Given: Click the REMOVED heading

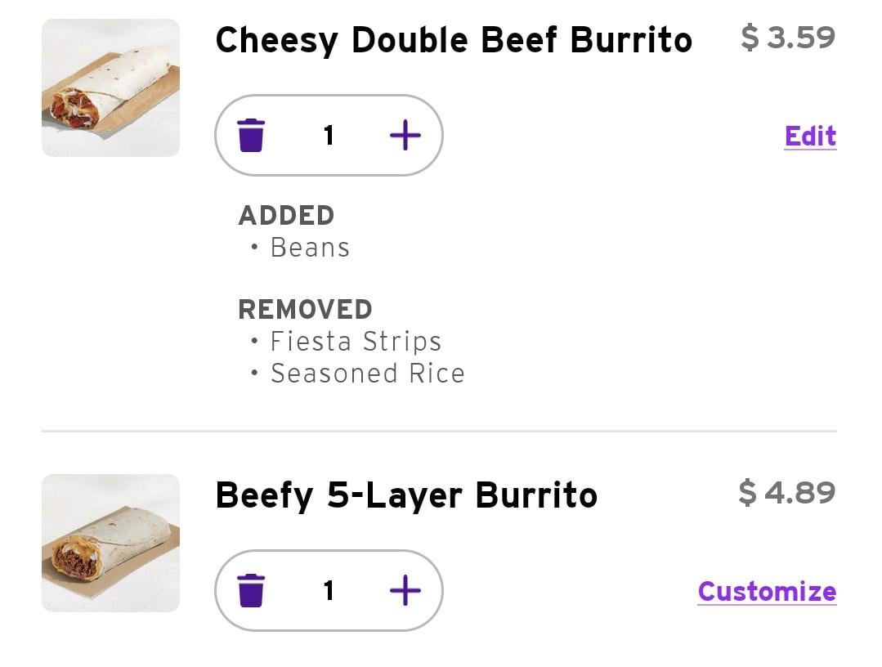Looking at the screenshot, I should coord(305,310).
